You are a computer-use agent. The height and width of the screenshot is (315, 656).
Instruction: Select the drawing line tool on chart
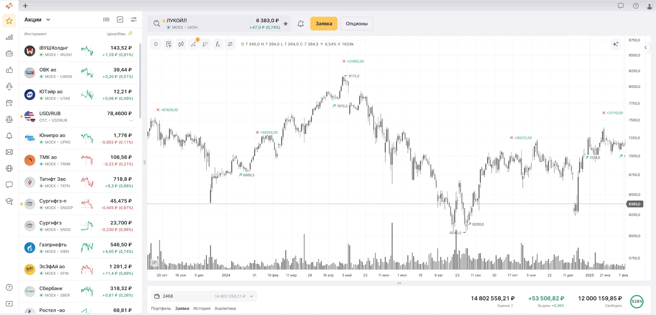point(193,44)
